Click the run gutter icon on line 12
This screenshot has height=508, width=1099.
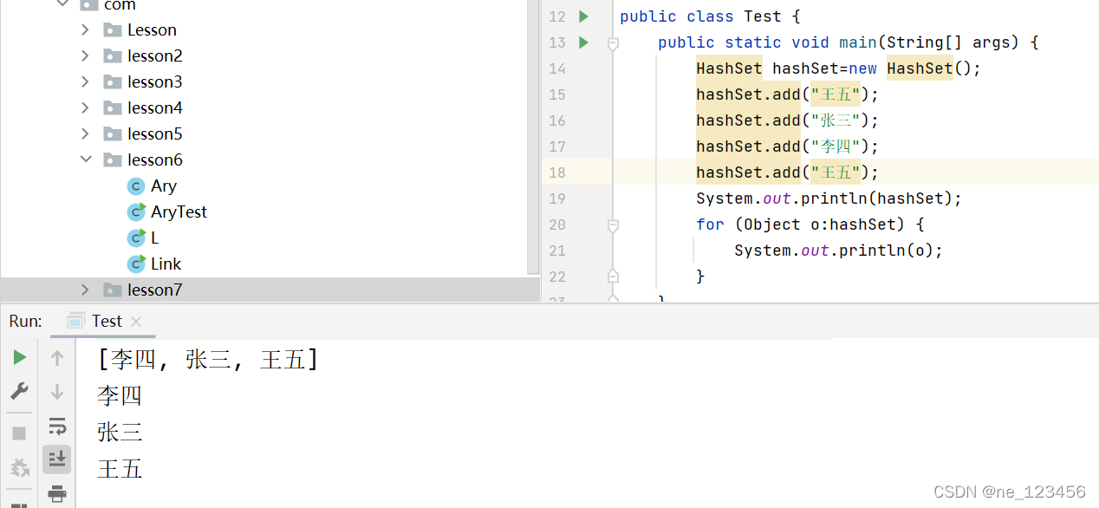click(582, 16)
